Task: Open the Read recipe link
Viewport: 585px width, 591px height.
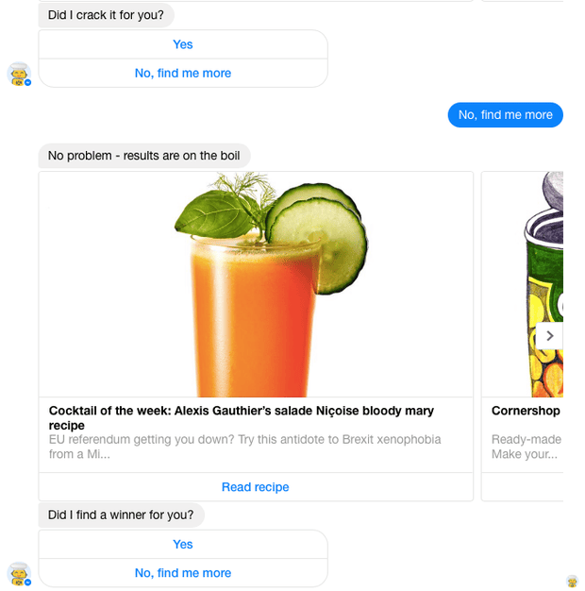Action: coord(256,487)
